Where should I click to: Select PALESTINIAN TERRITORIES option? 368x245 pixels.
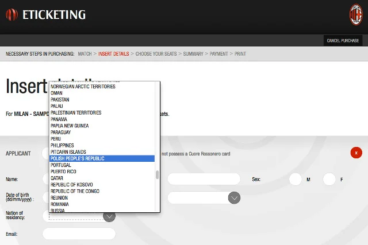point(102,112)
